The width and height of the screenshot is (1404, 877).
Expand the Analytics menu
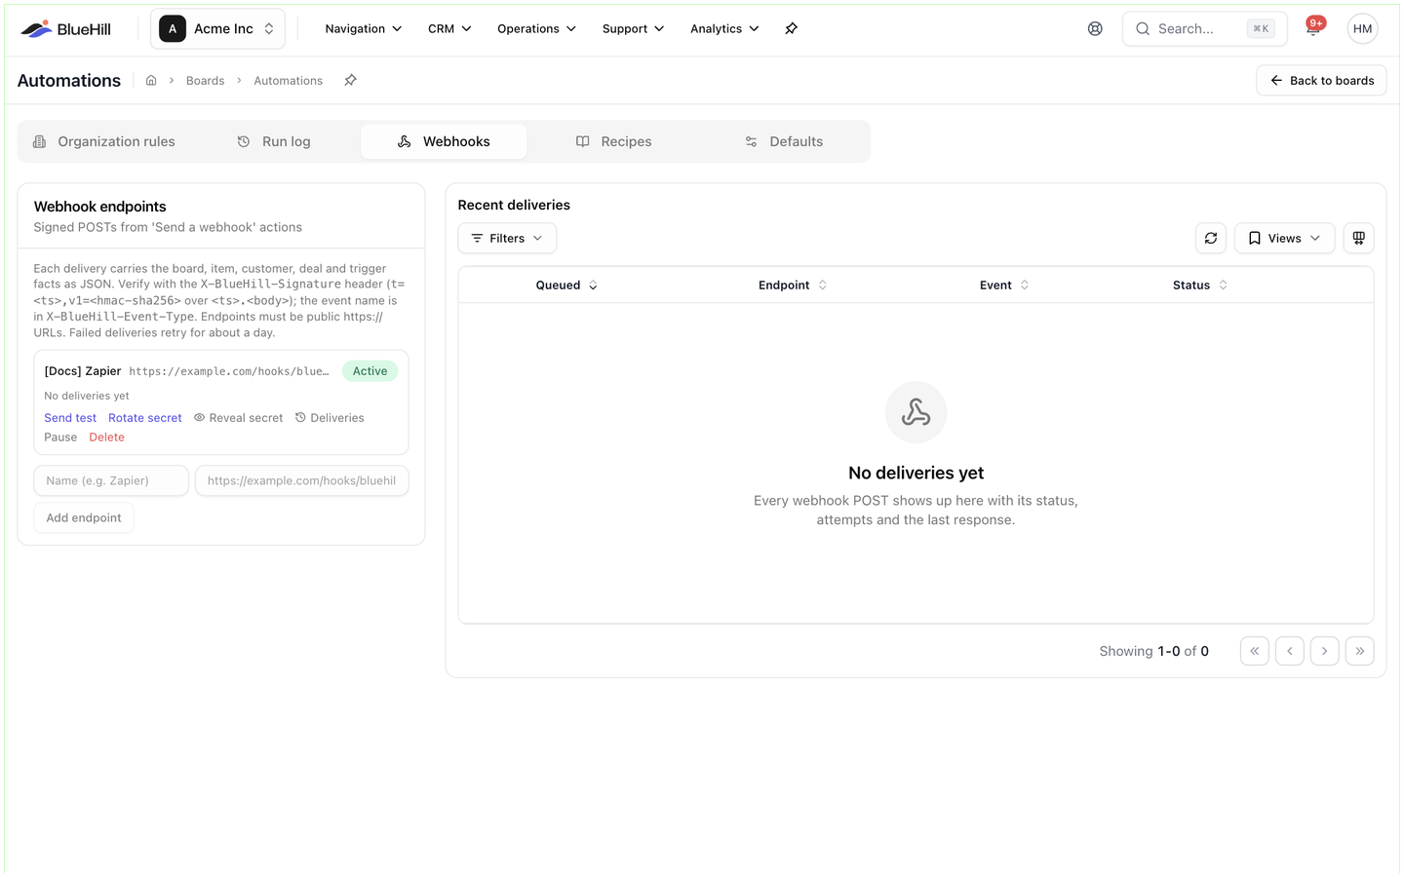pos(724,29)
